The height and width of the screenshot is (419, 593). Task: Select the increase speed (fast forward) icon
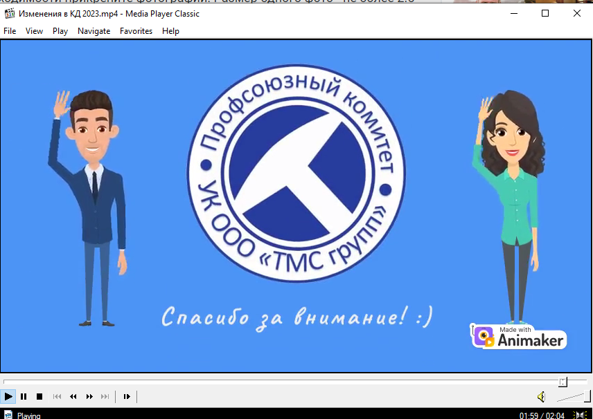click(x=89, y=396)
